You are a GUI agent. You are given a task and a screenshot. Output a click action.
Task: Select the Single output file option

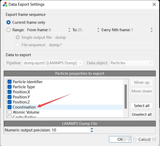18,37
